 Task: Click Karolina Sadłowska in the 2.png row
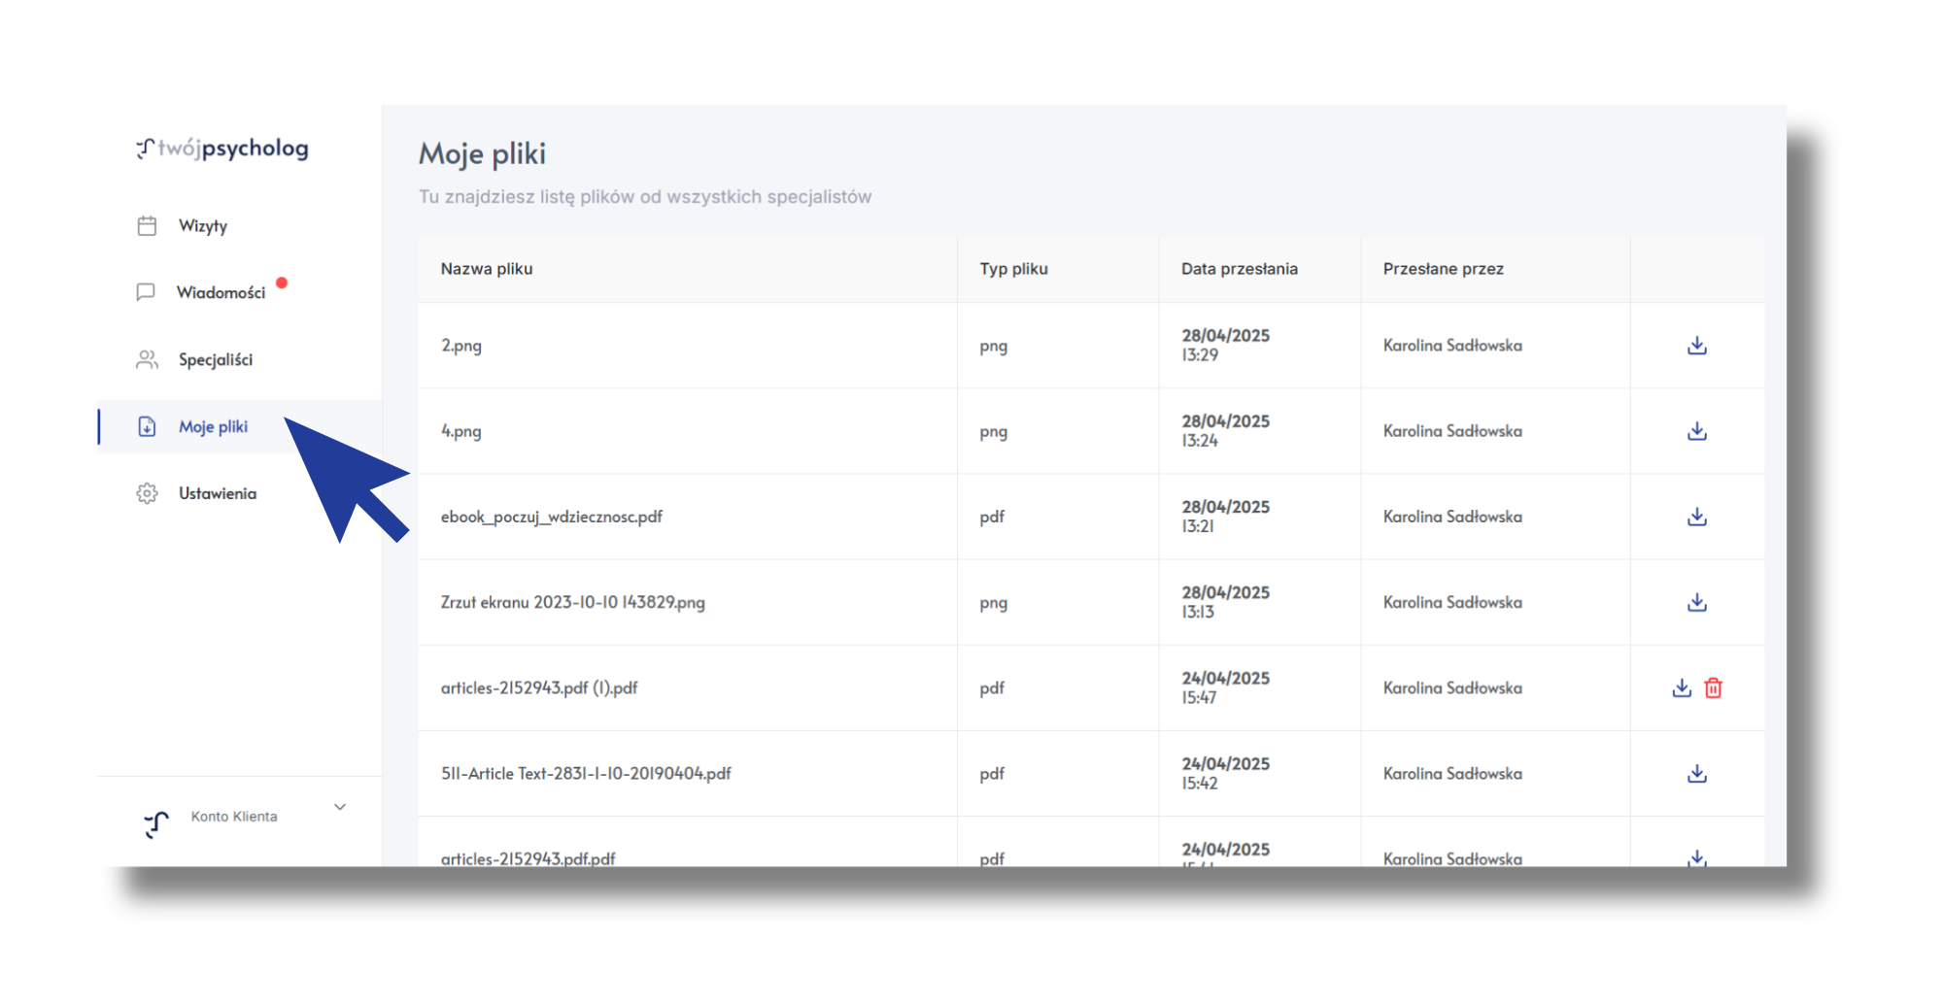coord(1452,346)
